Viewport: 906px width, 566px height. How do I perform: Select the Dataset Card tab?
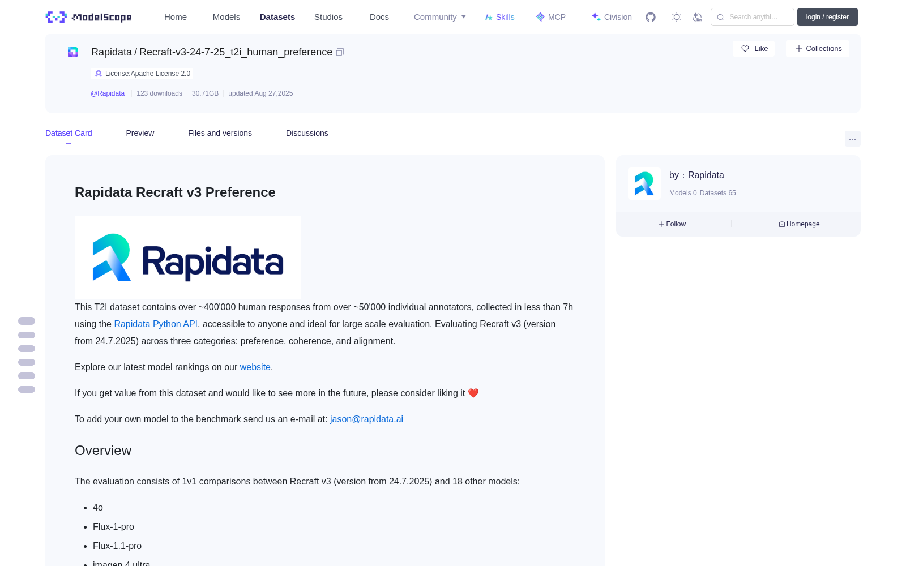tap(69, 133)
